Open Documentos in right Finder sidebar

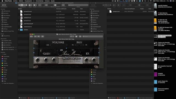pyautogui.click(x=96, y=15)
